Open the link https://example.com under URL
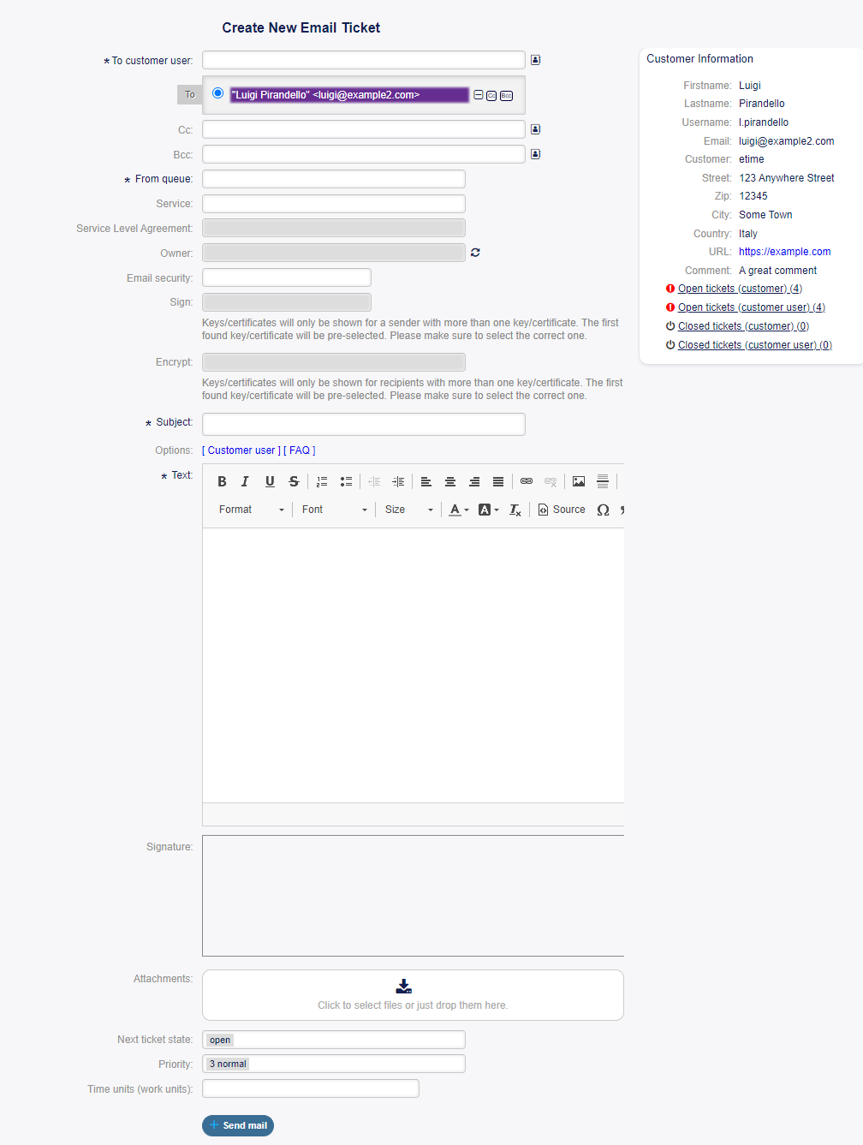This screenshot has width=863, height=1145. click(x=784, y=251)
